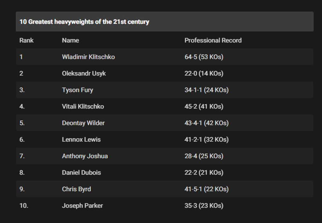Select the 22-0 (14 KOs) record

(204, 74)
